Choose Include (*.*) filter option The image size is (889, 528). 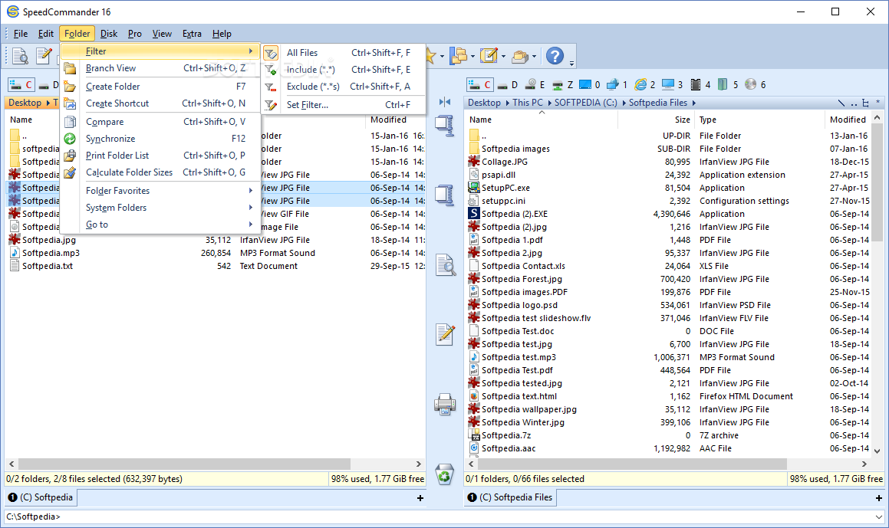pos(344,70)
